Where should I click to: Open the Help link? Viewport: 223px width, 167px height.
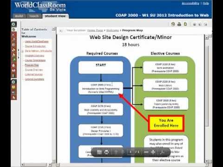tap(206, 3)
